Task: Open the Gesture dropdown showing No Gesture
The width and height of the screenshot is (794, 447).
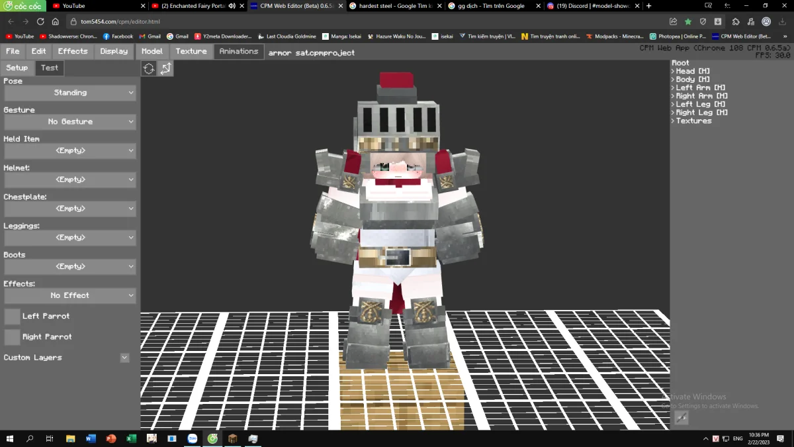Action: pyautogui.click(x=70, y=122)
